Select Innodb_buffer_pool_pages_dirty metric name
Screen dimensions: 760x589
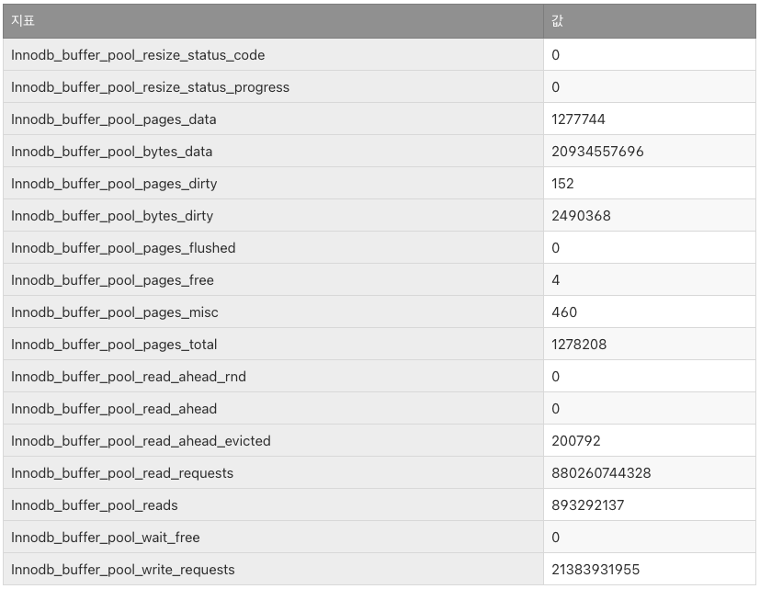coord(114,184)
